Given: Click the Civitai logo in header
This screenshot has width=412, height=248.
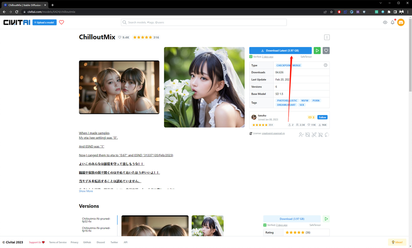Looking at the screenshot, I should pos(17,22).
